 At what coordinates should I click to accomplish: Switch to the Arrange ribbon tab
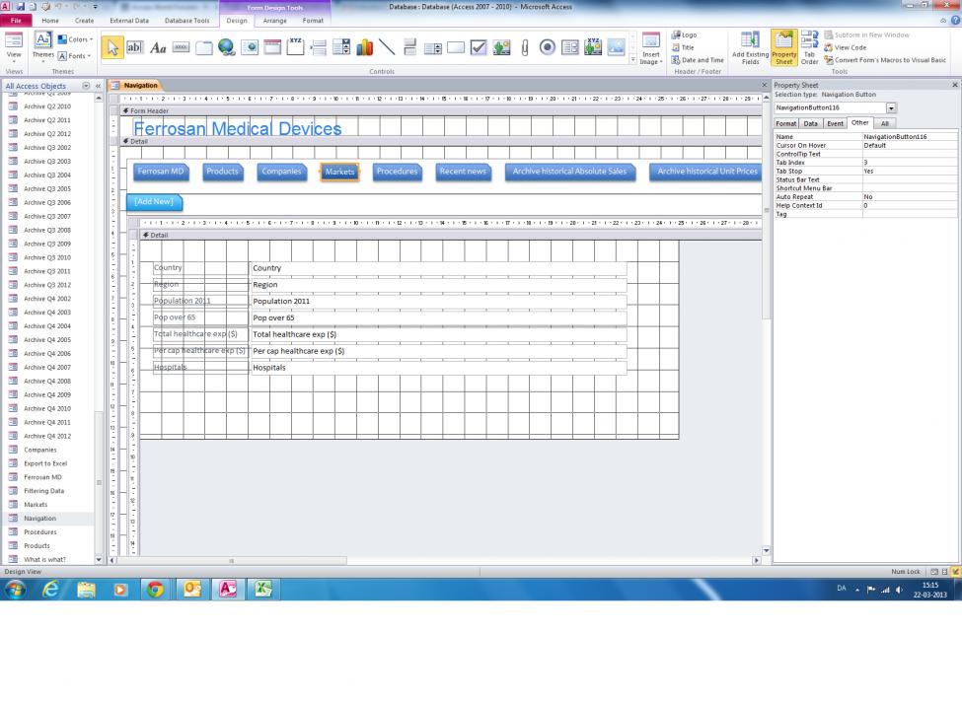point(275,21)
